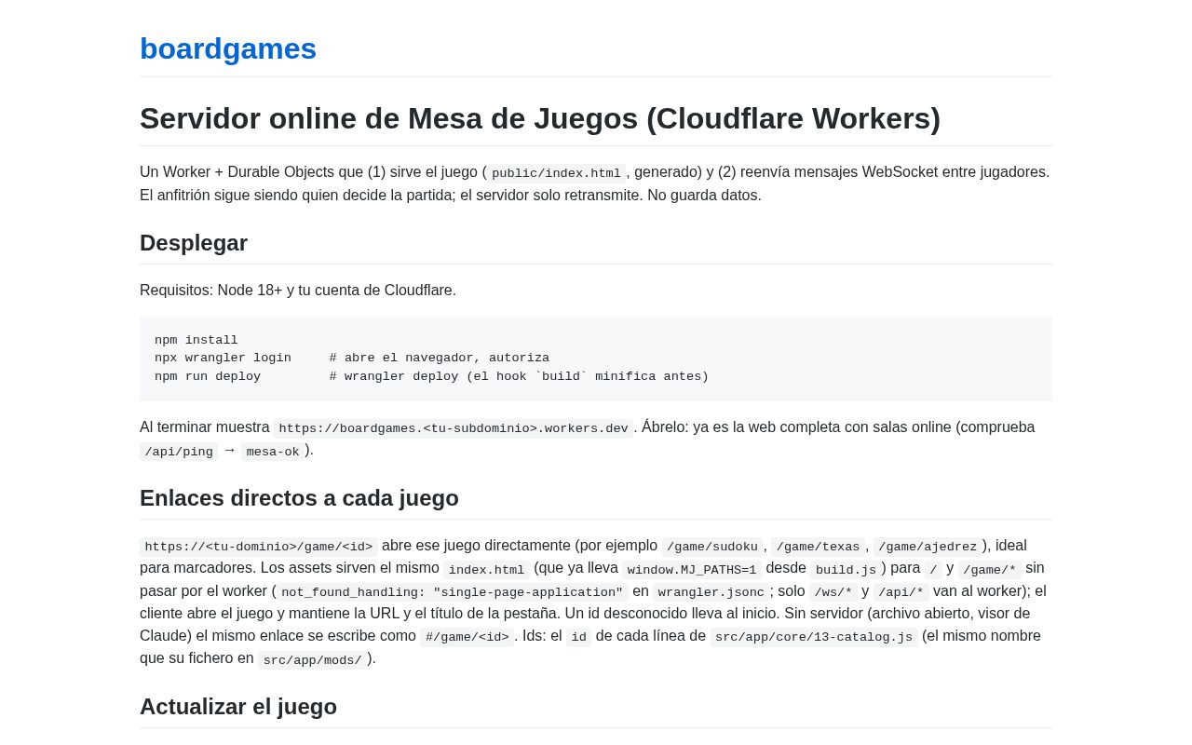Click the 'window.MJ_PATHS=1' inline code
The height and width of the screenshot is (745, 1192).
tap(692, 570)
